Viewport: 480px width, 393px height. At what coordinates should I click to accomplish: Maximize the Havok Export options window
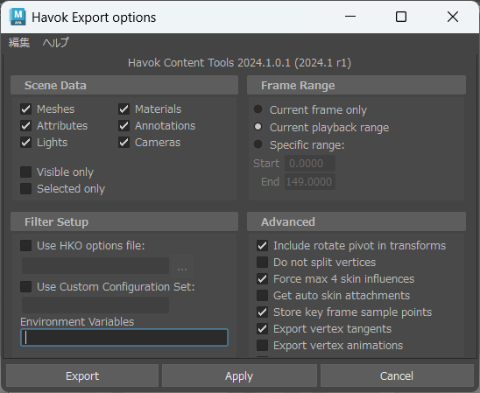click(401, 17)
